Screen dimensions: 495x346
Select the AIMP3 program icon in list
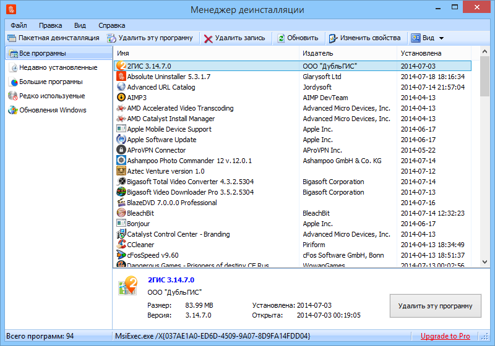(122, 98)
